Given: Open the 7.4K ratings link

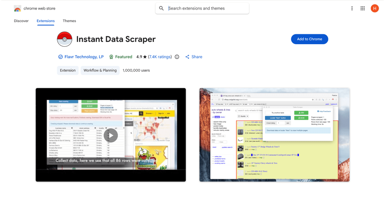Looking at the screenshot, I should click(160, 57).
